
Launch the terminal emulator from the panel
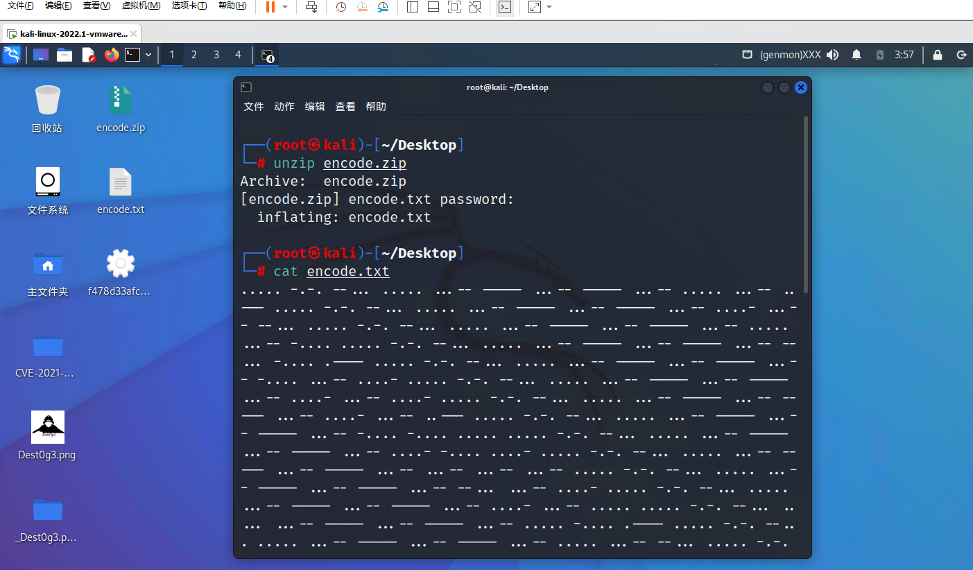[132, 55]
